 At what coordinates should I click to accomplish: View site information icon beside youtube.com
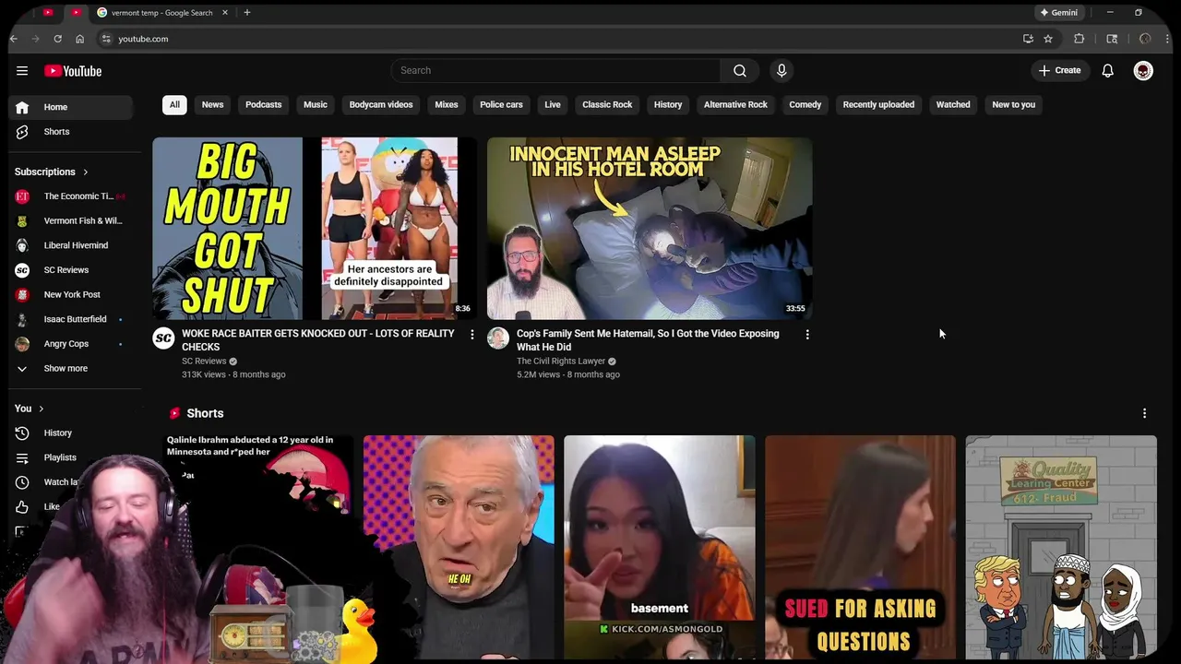(106, 39)
